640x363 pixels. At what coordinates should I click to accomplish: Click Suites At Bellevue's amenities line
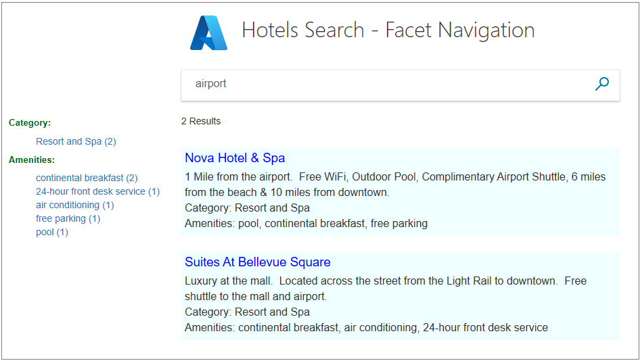tap(366, 327)
